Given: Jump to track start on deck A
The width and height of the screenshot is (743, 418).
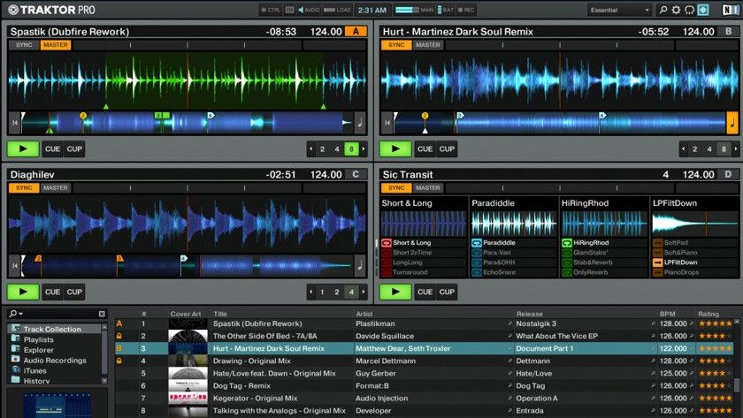Looking at the screenshot, I should tap(15, 123).
